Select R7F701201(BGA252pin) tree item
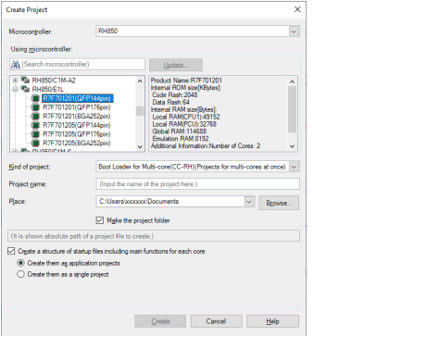Screen dimensions: 439x337 click(77, 116)
